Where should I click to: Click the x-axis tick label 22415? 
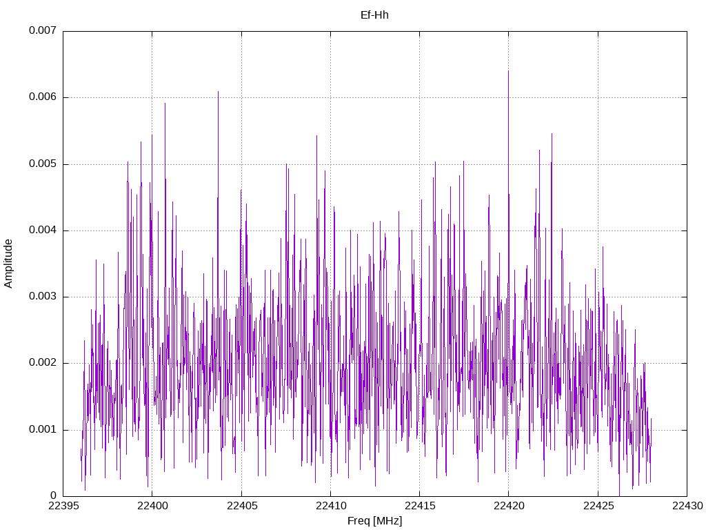[420, 506]
